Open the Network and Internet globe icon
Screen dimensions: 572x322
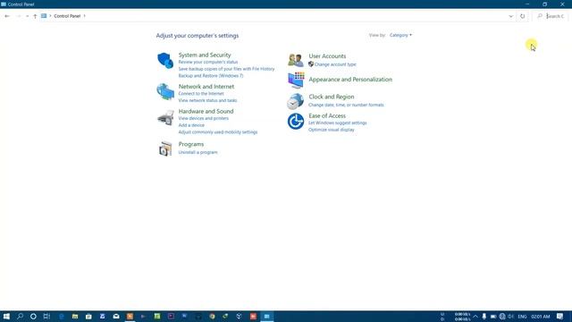(165, 91)
